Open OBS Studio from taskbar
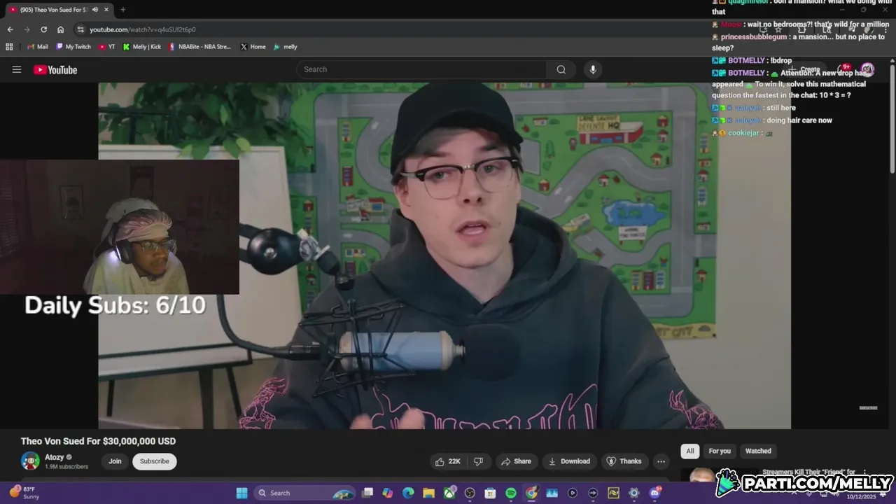Viewport: 896px width, 504px height. (470, 493)
